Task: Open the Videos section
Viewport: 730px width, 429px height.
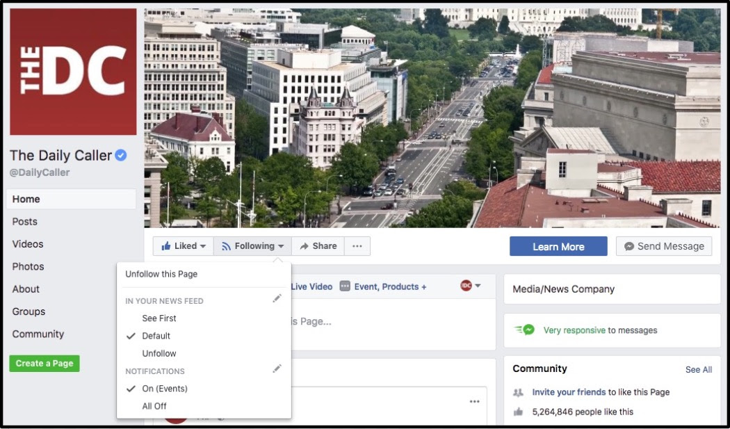Action: pyautogui.click(x=28, y=244)
